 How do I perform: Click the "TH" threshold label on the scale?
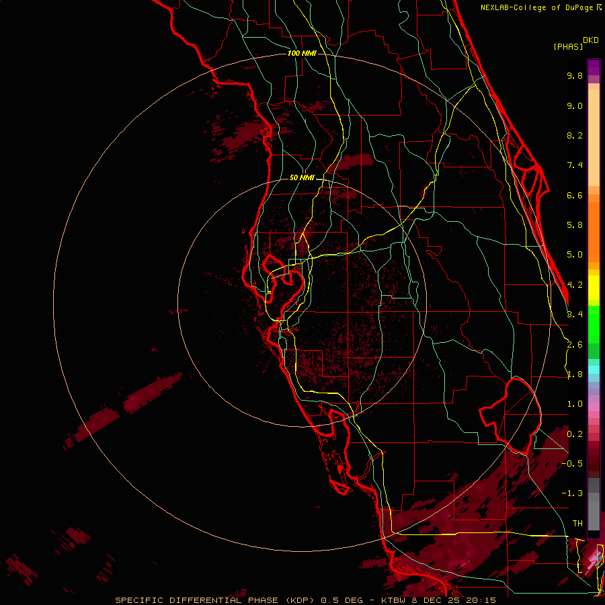click(577, 524)
